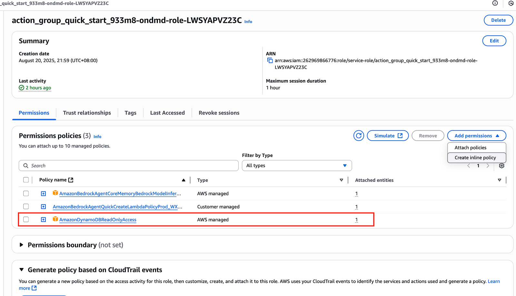Expand AmazonBedrockAgentQuickCreateLambdaPolicyProd row plus icon
Viewport: 516px width, 296px height.
(44, 207)
